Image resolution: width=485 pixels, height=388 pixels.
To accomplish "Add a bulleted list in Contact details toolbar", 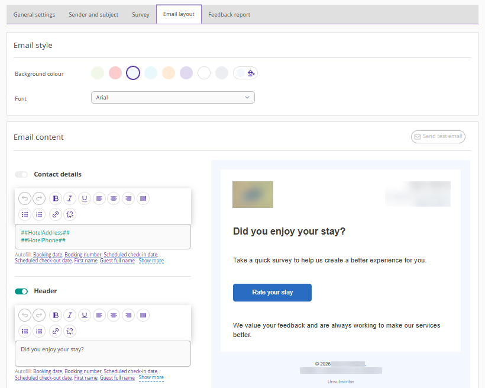I will pos(25,214).
